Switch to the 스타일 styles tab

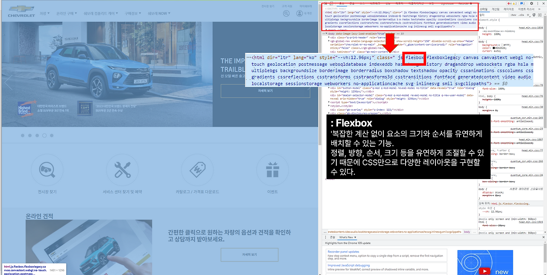tap(483, 9)
